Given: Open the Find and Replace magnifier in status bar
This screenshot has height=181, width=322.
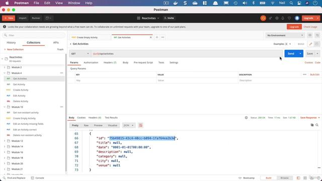Looking at the screenshot, I should coord(5,178).
